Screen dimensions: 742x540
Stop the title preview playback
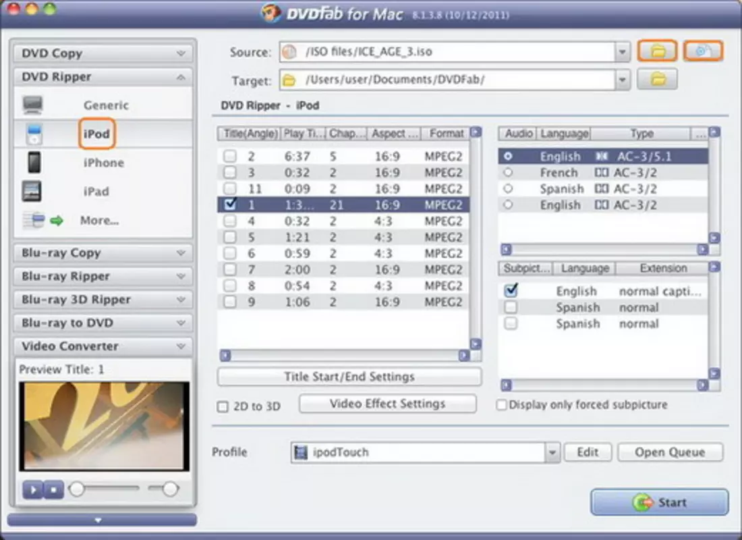(x=53, y=489)
